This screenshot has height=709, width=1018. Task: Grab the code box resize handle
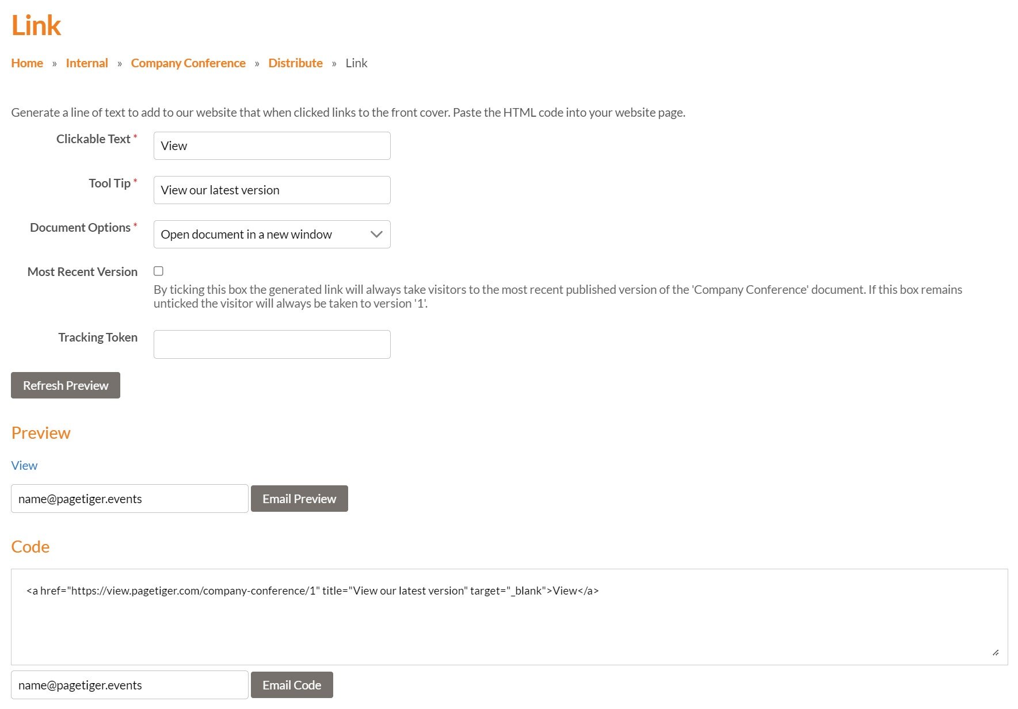(x=996, y=653)
